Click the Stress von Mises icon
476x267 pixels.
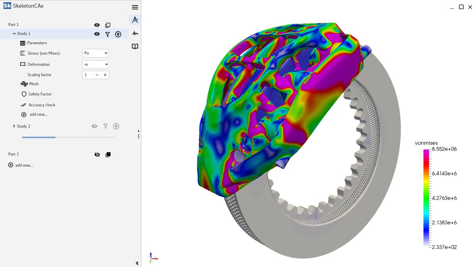pos(22,53)
